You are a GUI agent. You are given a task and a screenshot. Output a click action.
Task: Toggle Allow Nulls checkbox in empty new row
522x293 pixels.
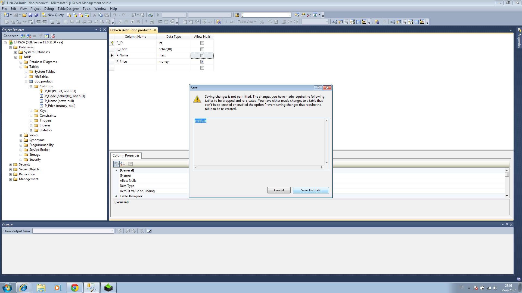tap(202, 68)
